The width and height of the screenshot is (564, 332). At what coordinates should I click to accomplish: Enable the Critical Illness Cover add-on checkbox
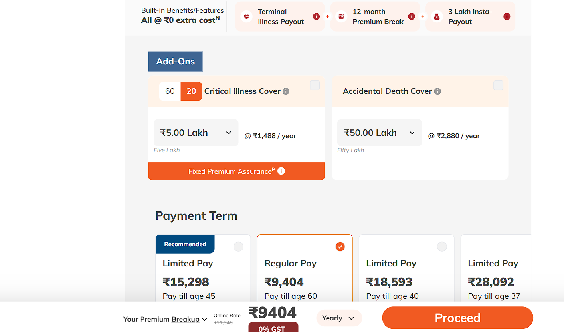point(315,85)
